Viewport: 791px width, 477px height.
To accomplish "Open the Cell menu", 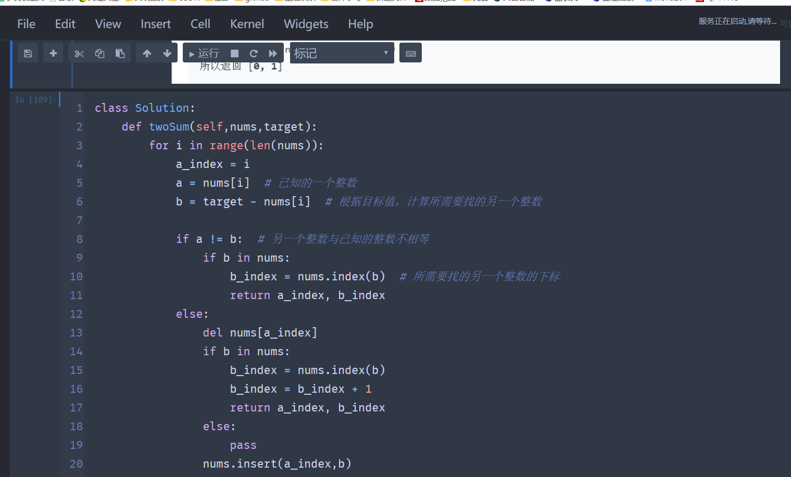I will pyautogui.click(x=200, y=24).
